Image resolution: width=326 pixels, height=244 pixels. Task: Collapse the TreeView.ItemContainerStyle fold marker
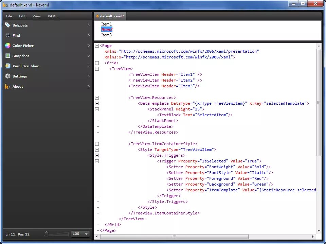[x=97, y=144]
